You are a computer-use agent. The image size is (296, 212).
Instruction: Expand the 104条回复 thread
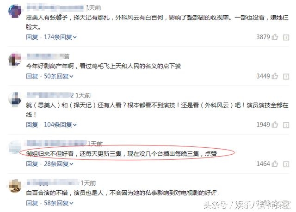click(x=60, y=125)
